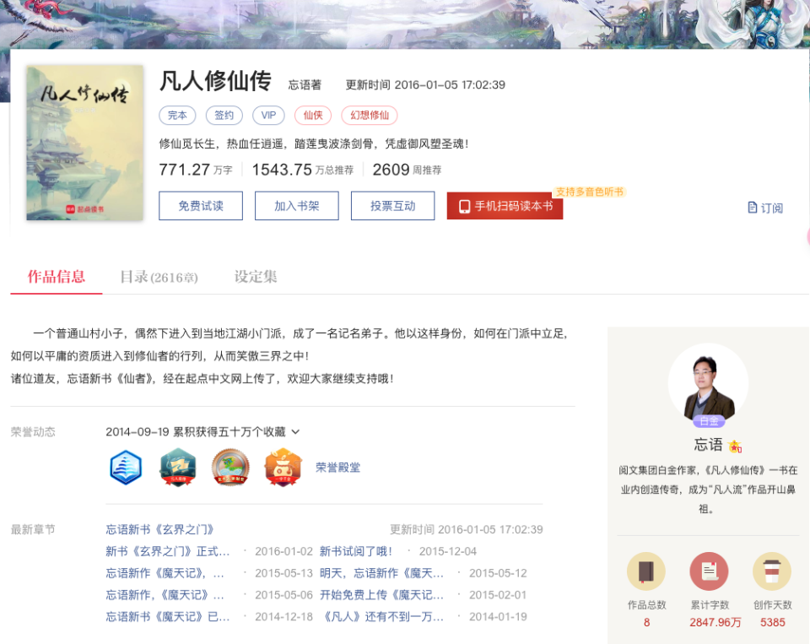Switch to the 作品信息 tab

[x=56, y=276]
